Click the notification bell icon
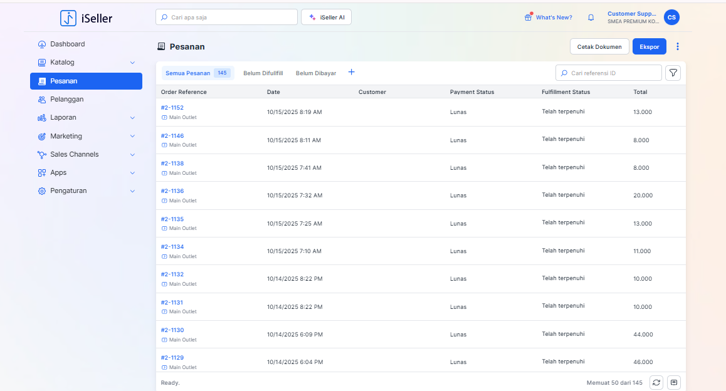Screen dimensions: 726x391 (x=591, y=18)
